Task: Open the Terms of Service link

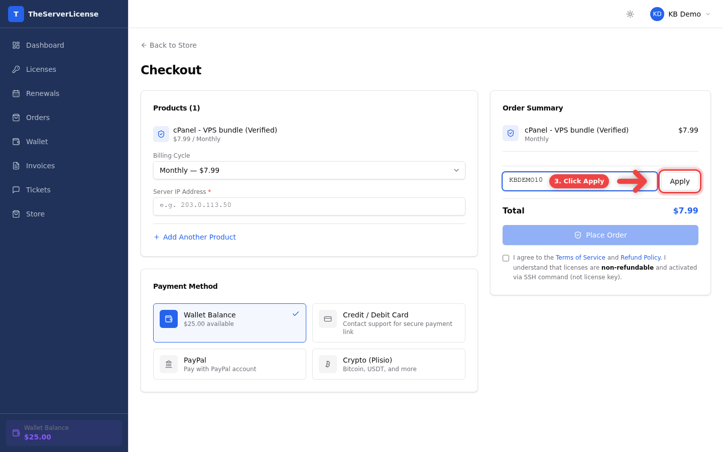Action: pos(580,258)
